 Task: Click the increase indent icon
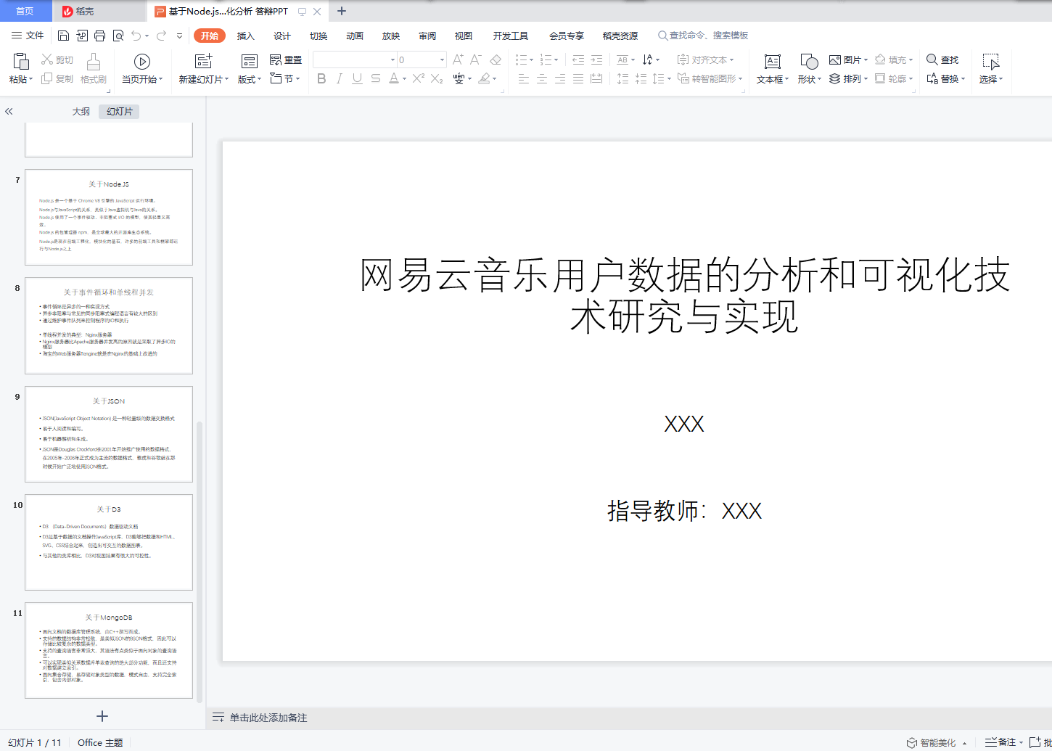click(x=596, y=59)
